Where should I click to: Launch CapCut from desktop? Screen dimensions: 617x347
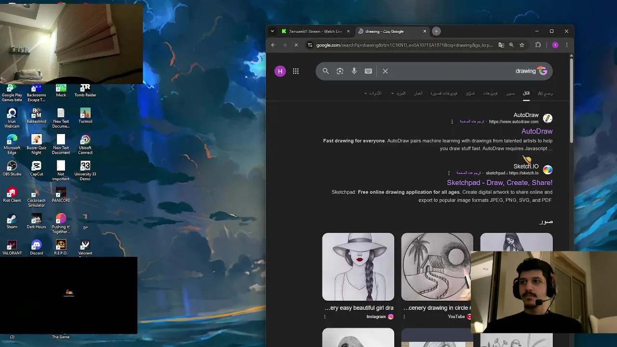pos(36,169)
